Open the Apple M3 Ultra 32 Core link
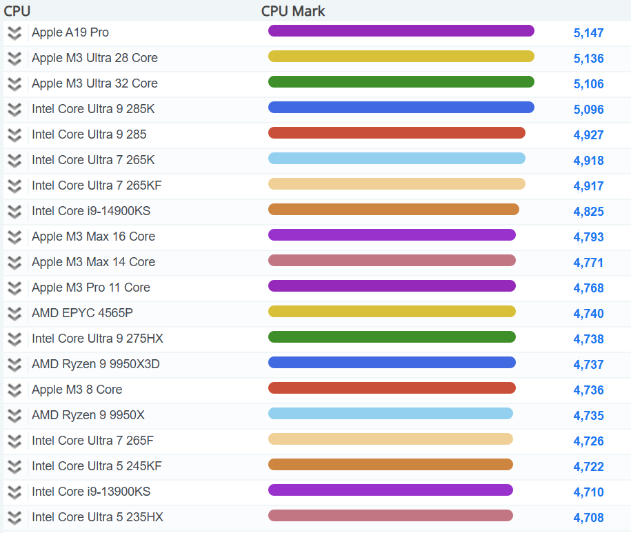Viewport: 631px width, 533px height. pos(94,83)
